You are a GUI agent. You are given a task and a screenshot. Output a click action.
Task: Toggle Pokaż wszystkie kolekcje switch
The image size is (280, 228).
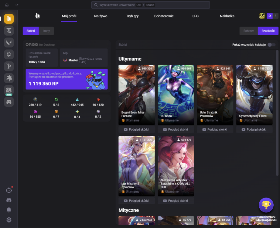tap(271, 45)
